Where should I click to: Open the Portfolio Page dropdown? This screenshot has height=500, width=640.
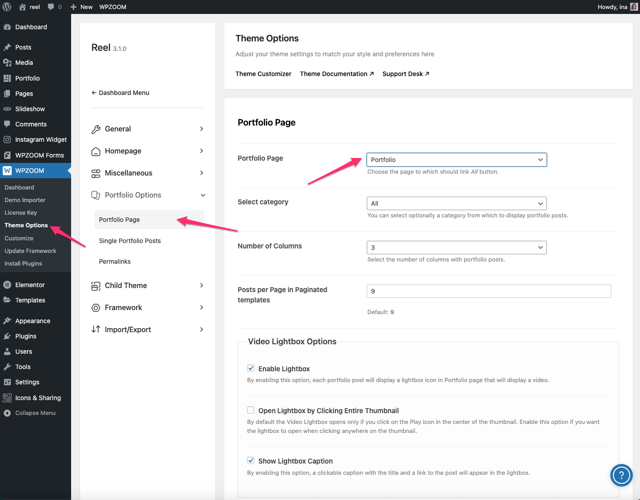[456, 160]
